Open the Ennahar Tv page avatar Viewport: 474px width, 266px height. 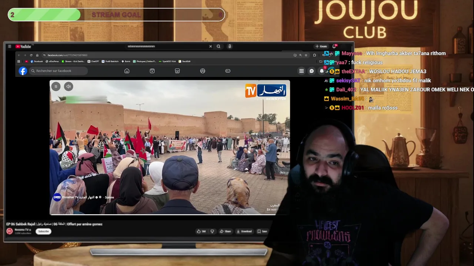pyautogui.click(x=57, y=197)
